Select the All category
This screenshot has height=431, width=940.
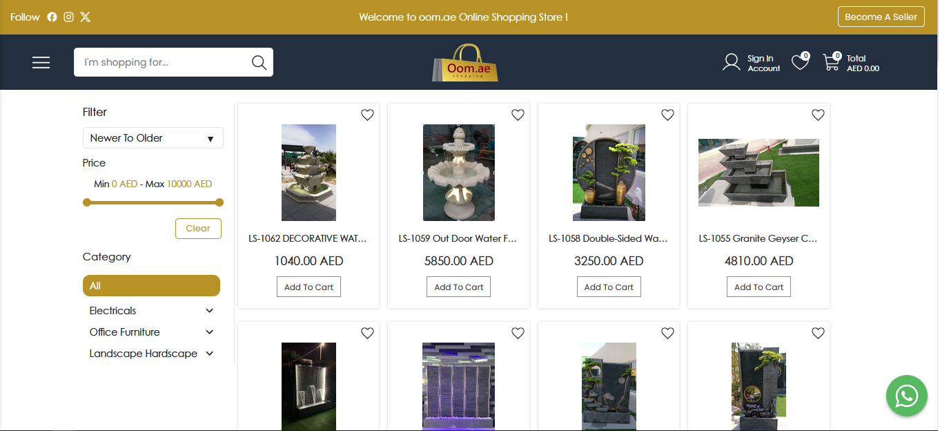[151, 286]
